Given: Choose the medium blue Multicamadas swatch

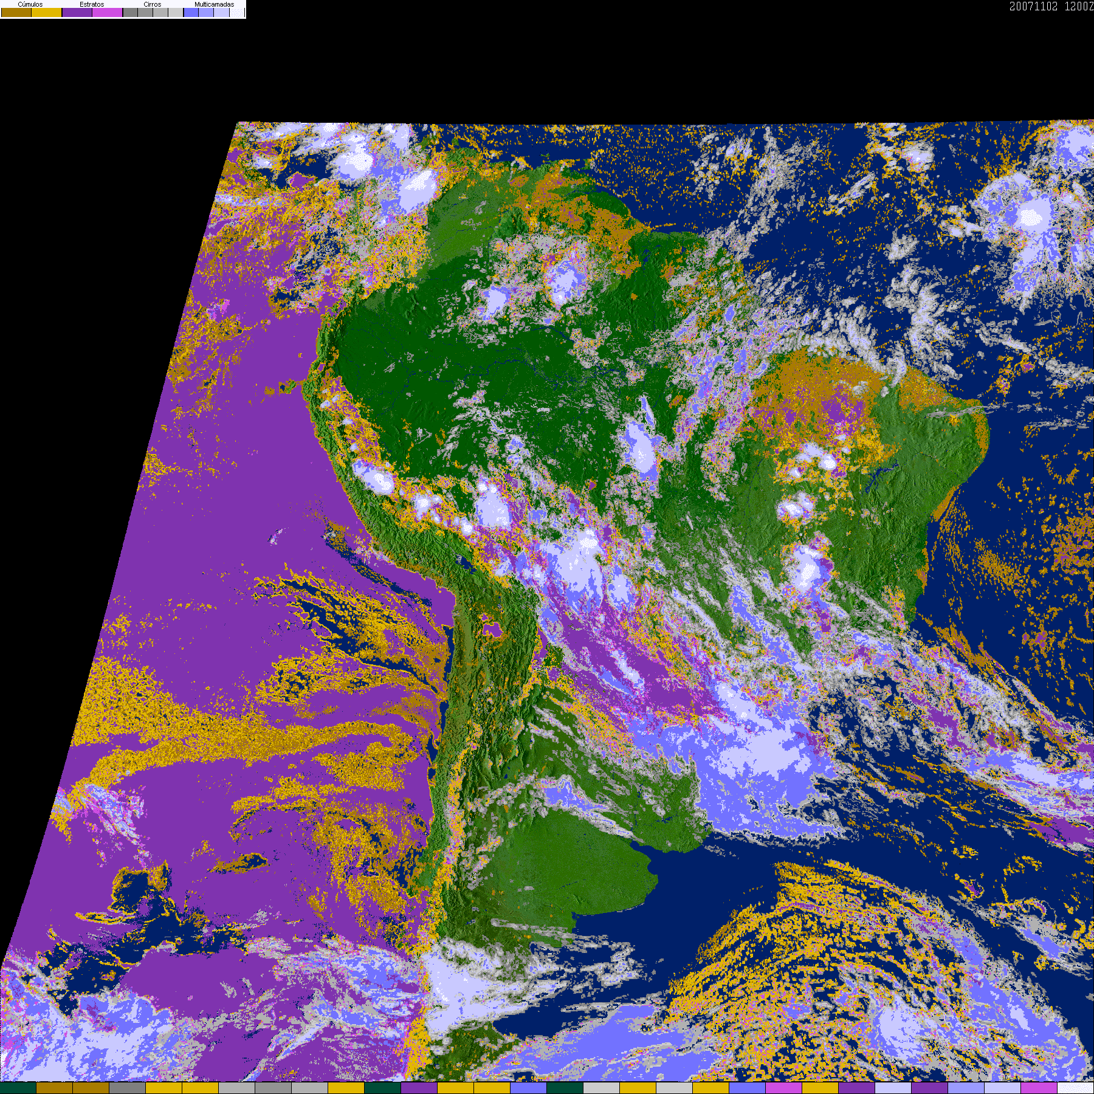Looking at the screenshot, I should (x=206, y=12).
